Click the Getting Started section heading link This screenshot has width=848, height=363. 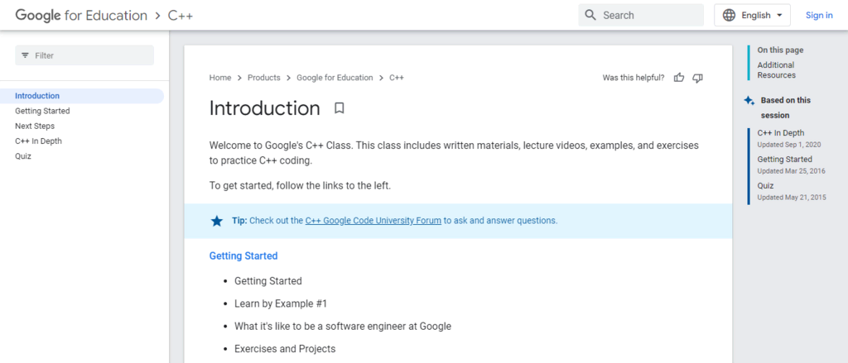[243, 256]
